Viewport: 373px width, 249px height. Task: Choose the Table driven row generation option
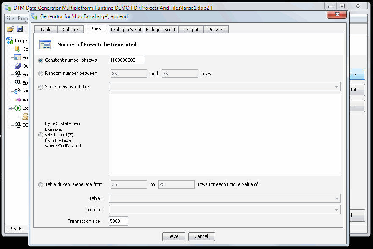(x=40, y=184)
